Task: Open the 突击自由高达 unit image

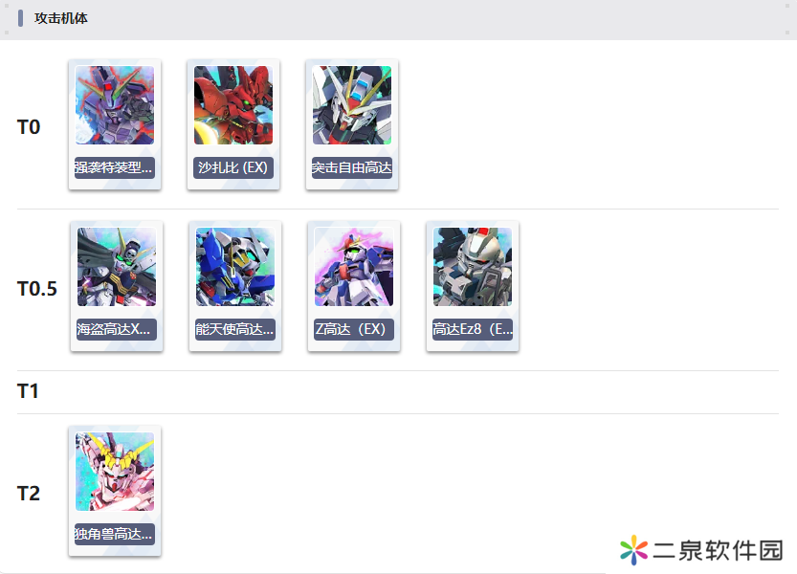Action: (352, 105)
